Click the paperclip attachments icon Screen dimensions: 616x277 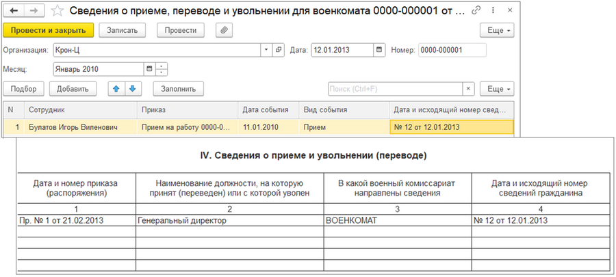pos(222,30)
